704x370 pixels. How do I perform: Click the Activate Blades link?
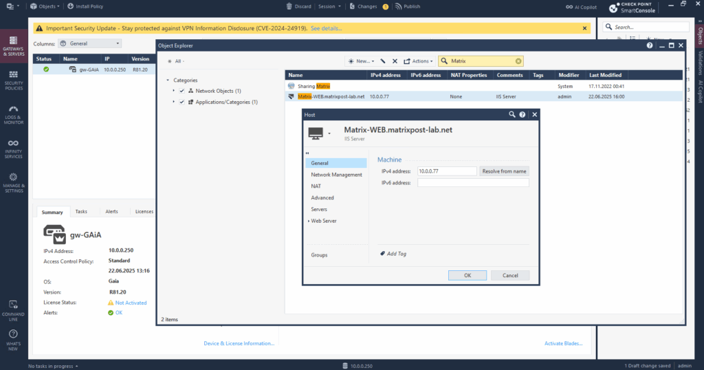(x=564, y=343)
